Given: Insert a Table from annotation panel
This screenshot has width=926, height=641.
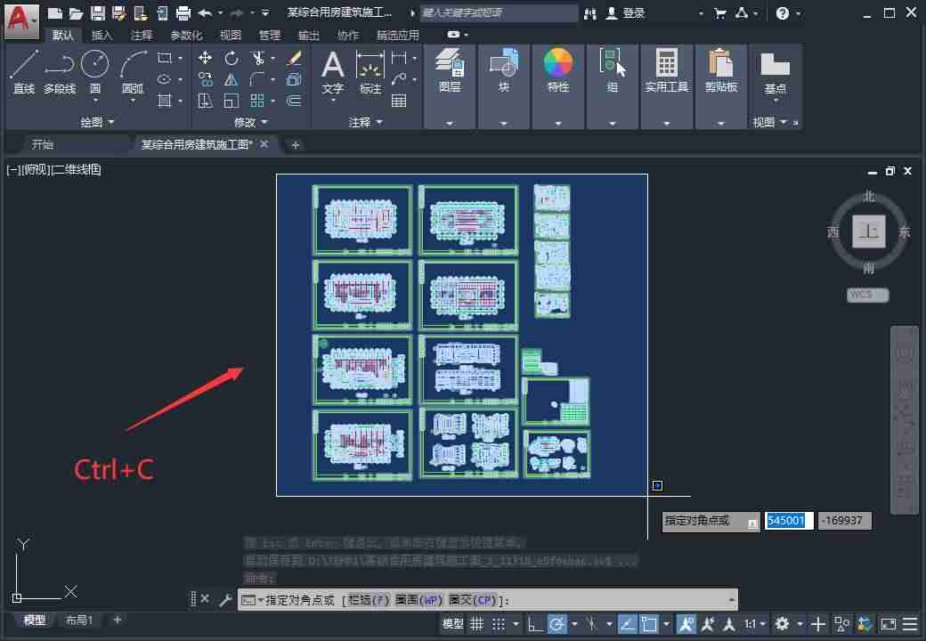Looking at the screenshot, I should tap(399, 101).
